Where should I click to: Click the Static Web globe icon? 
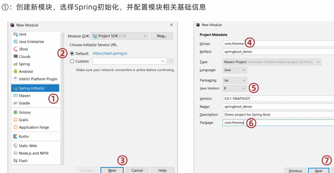pyautogui.click(x=15, y=146)
